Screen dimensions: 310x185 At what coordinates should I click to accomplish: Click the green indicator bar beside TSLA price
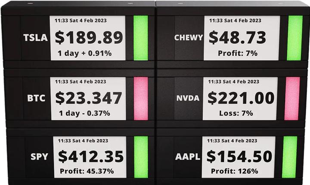[x=140, y=38]
